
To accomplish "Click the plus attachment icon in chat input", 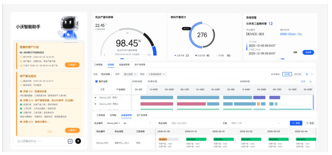I will point(70,141).
